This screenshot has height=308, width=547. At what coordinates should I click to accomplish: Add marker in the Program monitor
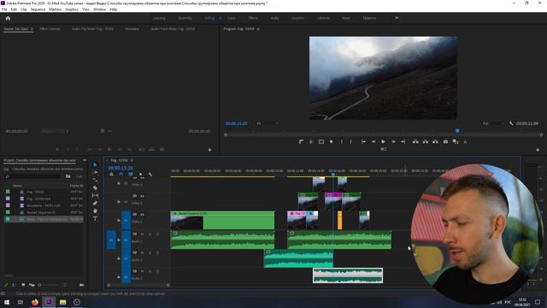[331, 142]
